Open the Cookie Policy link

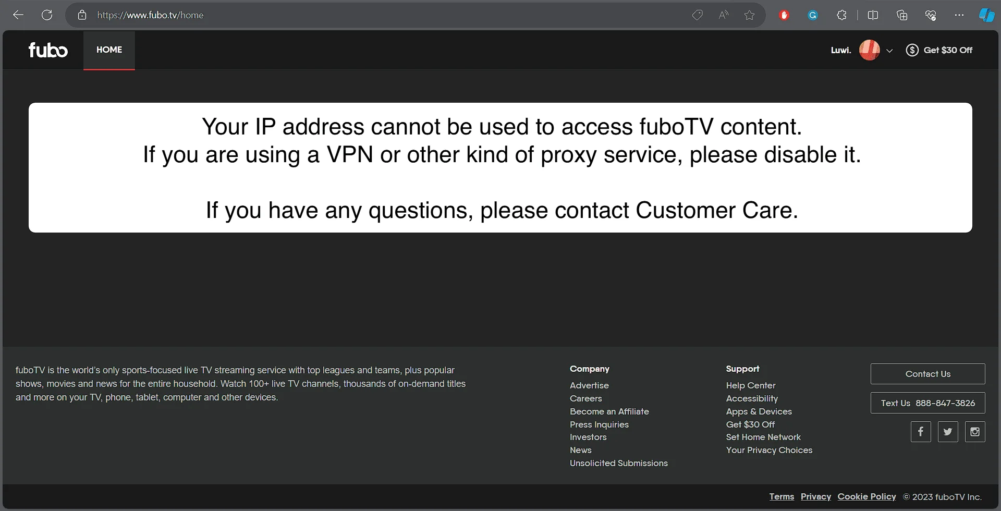click(x=866, y=496)
